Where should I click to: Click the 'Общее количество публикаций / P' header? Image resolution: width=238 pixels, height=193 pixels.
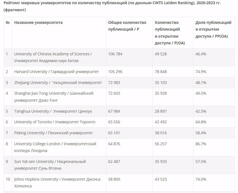[127, 26]
